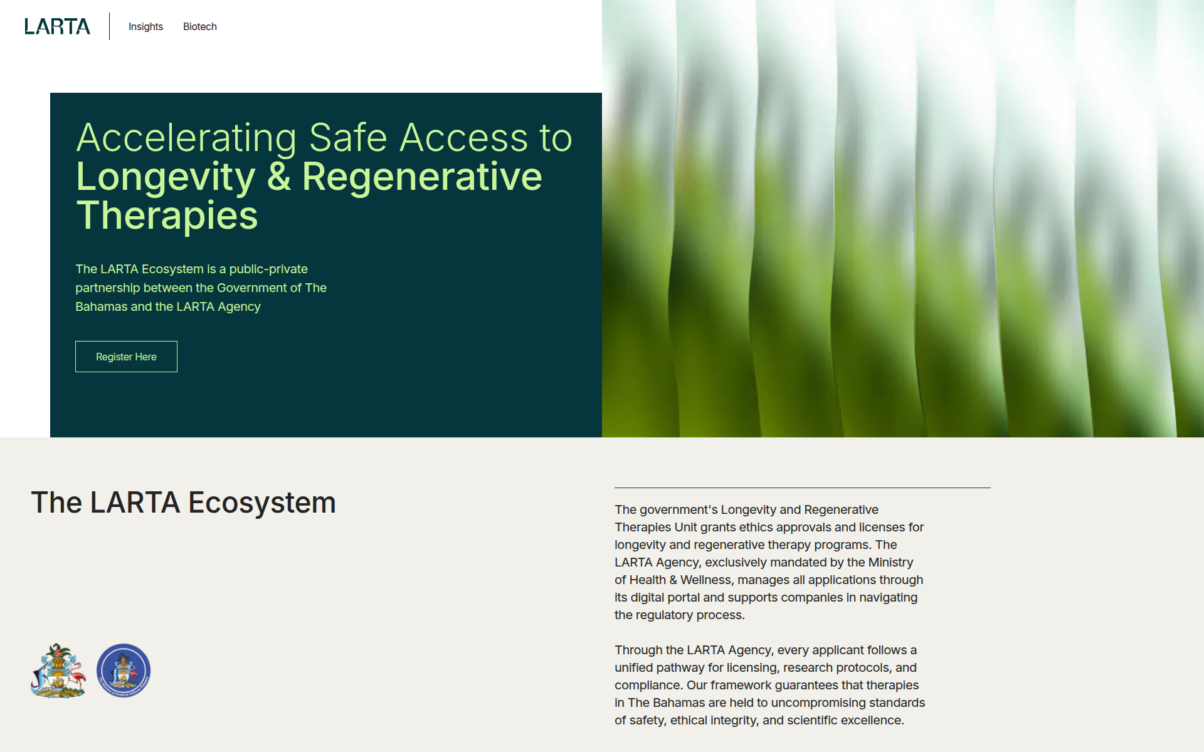The height and width of the screenshot is (752, 1204).
Task: Click the LARTA logo in header
Action: (57, 26)
